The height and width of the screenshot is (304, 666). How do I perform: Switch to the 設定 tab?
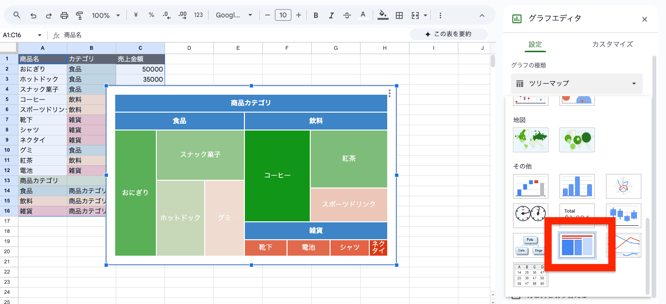coord(535,44)
